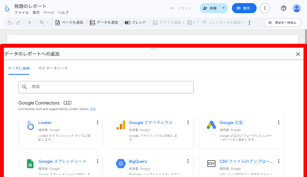This screenshot has height=177, width=307.
Task: Click the リセット reset button
Action: click(182, 8)
